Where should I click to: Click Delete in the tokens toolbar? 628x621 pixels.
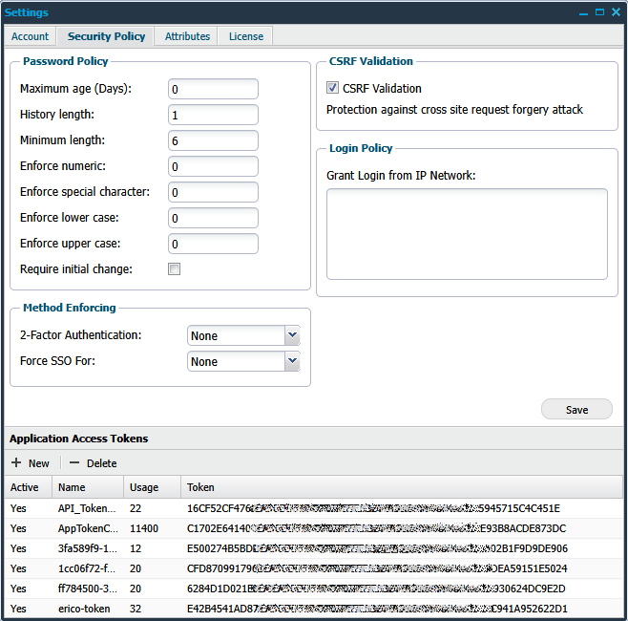click(x=93, y=463)
